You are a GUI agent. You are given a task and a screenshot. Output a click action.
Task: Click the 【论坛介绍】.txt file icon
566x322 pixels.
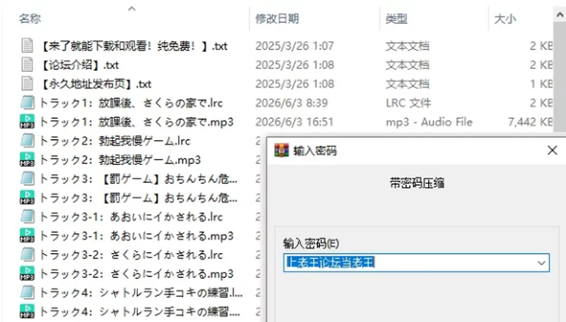tap(27, 65)
